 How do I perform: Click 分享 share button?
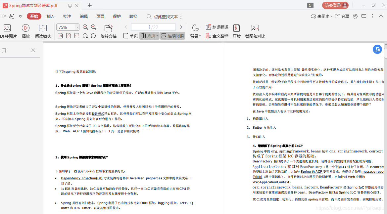(x=342, y=16)
